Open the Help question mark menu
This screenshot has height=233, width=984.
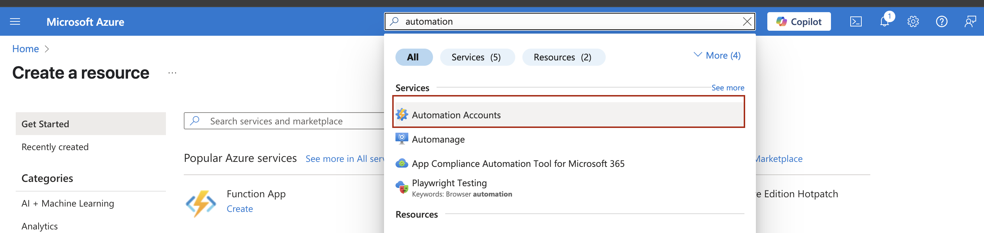pos(941,22)
